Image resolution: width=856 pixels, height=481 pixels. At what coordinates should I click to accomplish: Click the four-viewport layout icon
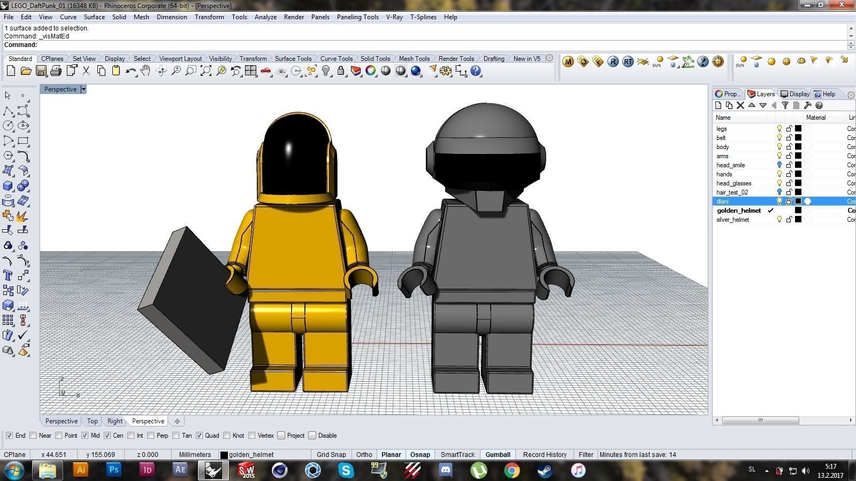pos(250,71)
